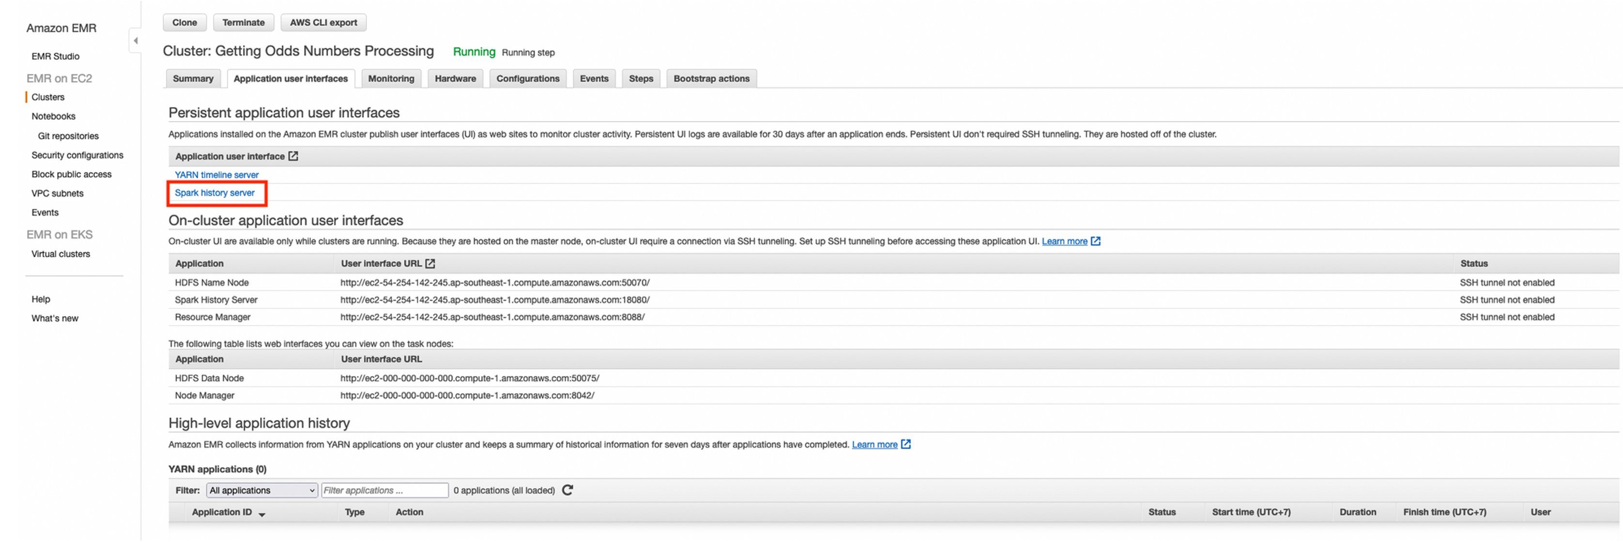Open the All applications filter dropdown
The image size is (1623, 542).
click(x=261, y=490)
